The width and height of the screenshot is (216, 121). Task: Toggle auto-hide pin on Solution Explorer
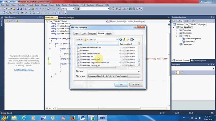[x=211, y=17]
